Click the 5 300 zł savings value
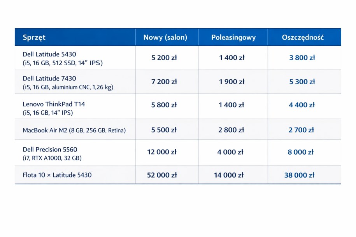The height and width of the screenshot is (237, 356). pyautogui.click(x=302, y=82)
